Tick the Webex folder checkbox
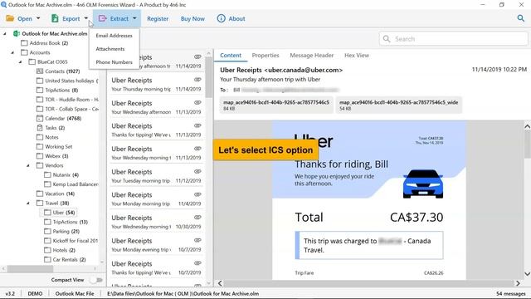Screen dimensions: 531x299 click(40, 156)
